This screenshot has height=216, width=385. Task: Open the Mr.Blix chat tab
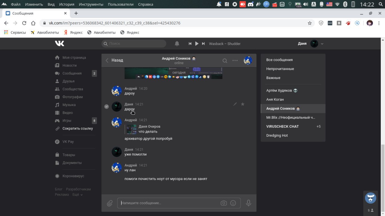tap(293, 117)
